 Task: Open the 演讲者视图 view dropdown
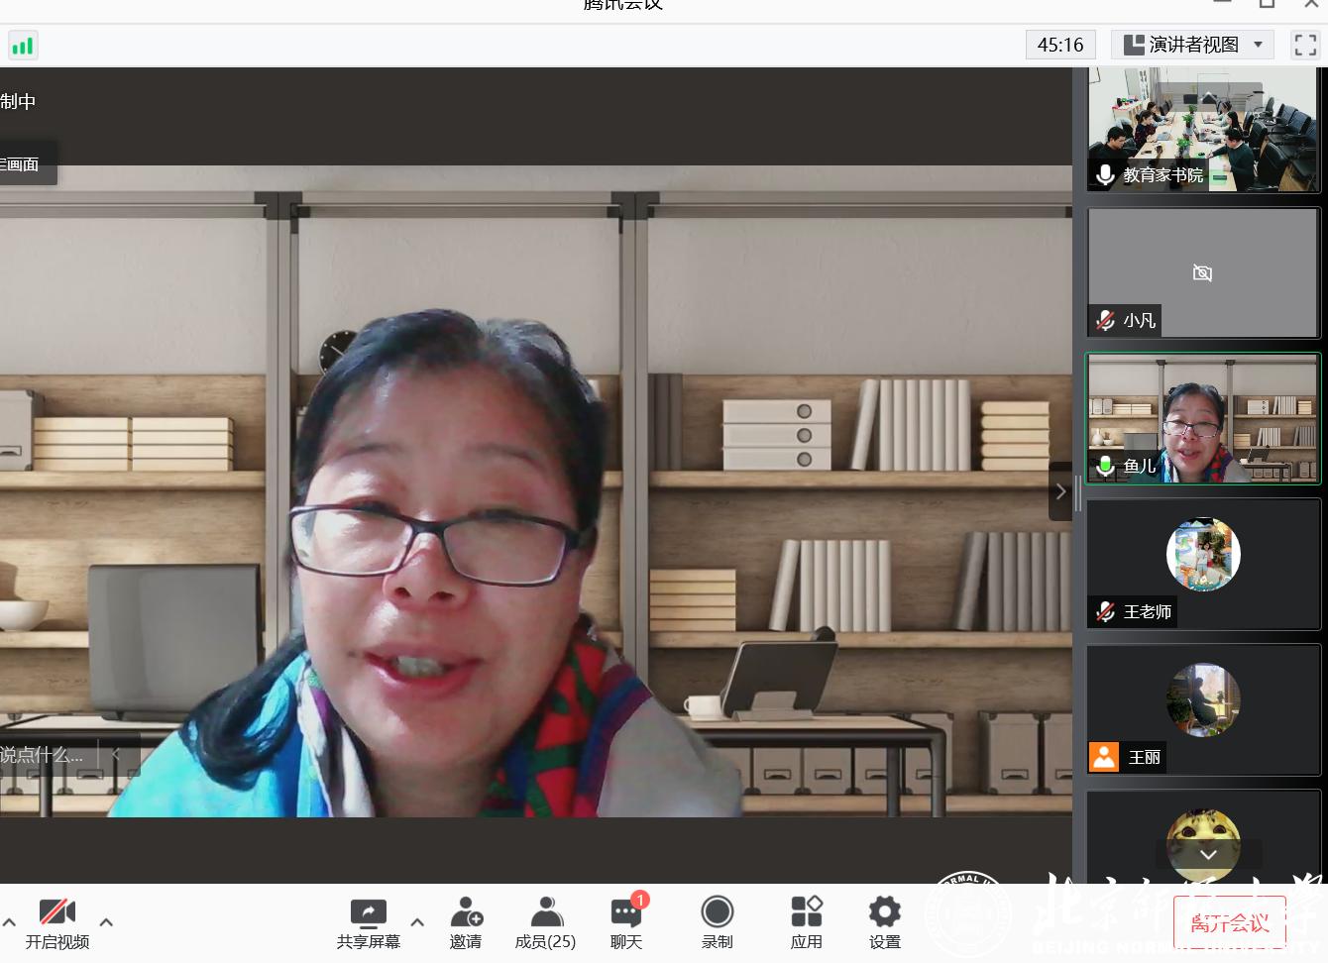point(1192,45)
